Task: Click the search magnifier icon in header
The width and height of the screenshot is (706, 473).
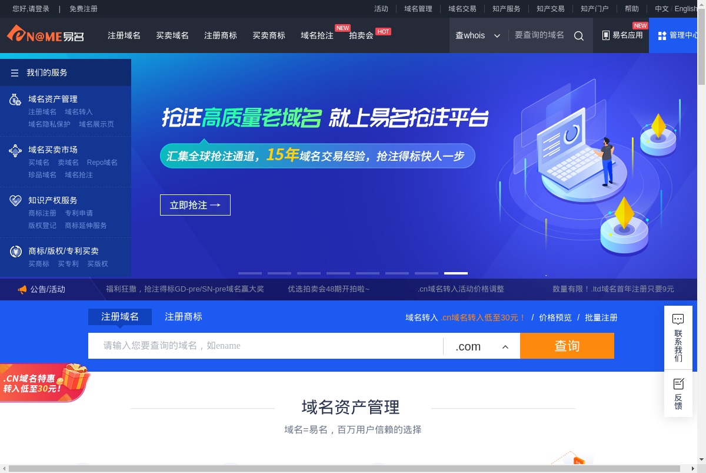Action: [579, 35]
